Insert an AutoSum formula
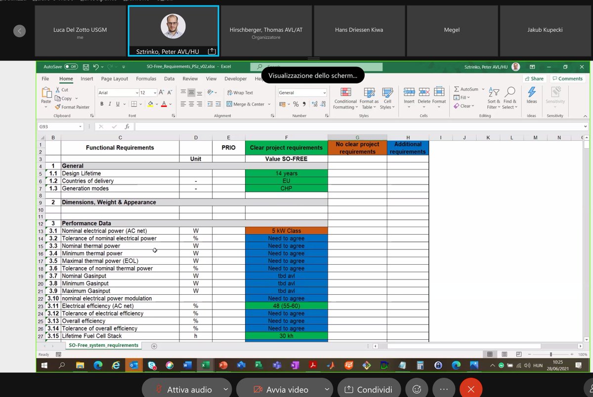 [466, 89]
